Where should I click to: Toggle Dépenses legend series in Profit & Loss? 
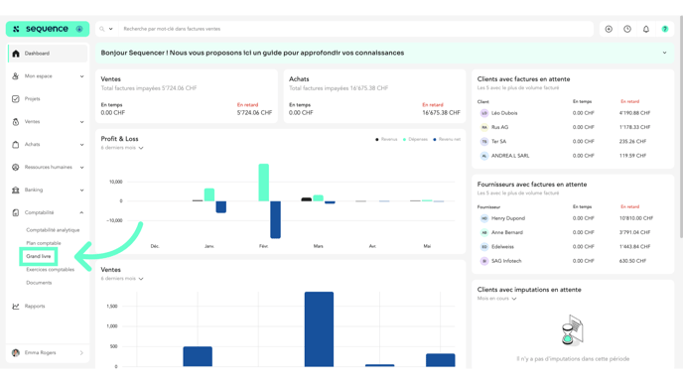coord(415,139)
